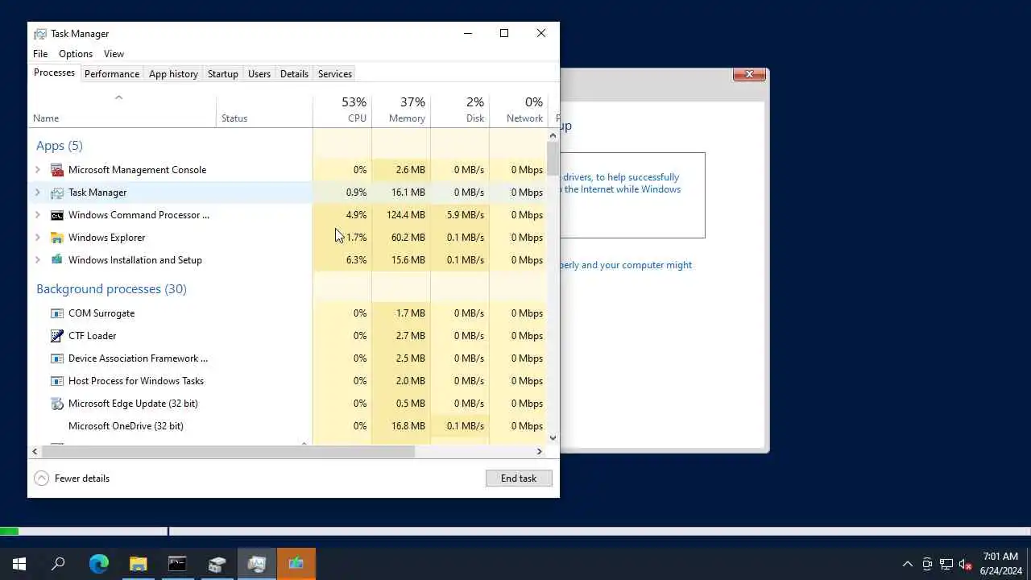The height and width of the screenshot is (580, 1031).
Task: Click the Microsoft Management Console process icon
Action: point(57,170)
